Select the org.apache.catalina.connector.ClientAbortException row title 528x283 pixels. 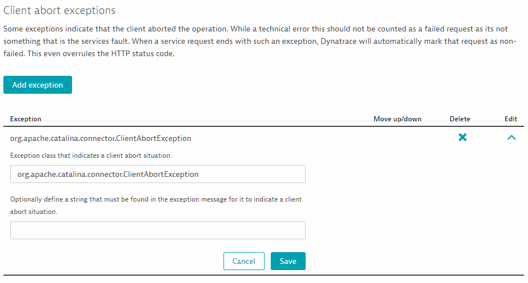[101, 138]
